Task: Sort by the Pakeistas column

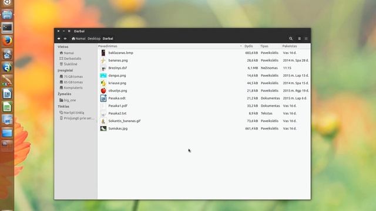Action: [290, 46]
